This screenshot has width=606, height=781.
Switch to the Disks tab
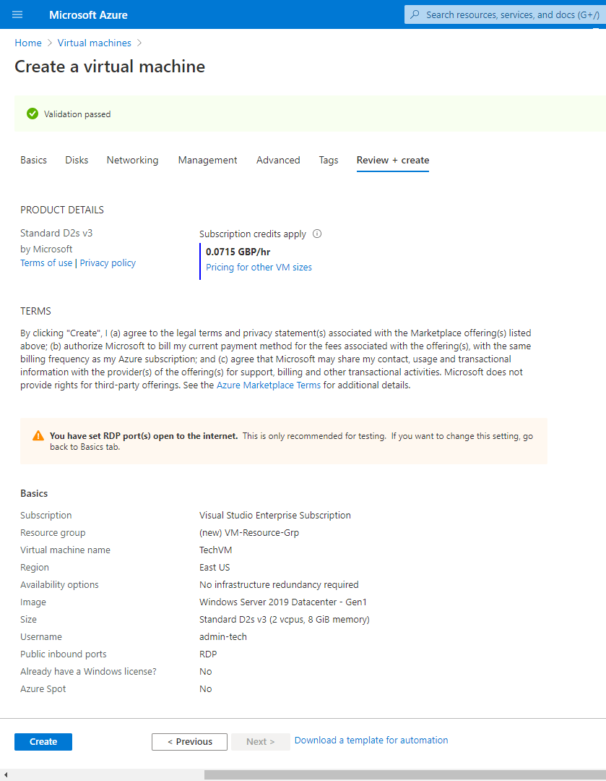tap(77, 160)
